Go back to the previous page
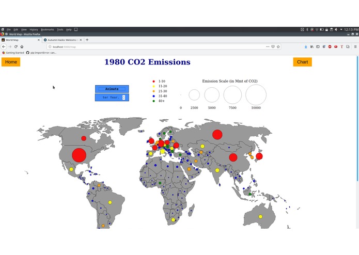This screenshot has height=255, width=359. tap(4, 46)
